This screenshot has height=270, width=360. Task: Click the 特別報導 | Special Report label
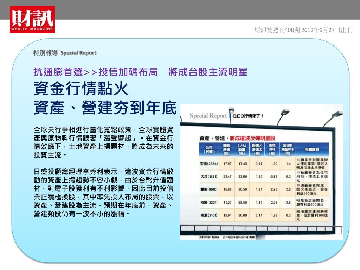point(65,53)
